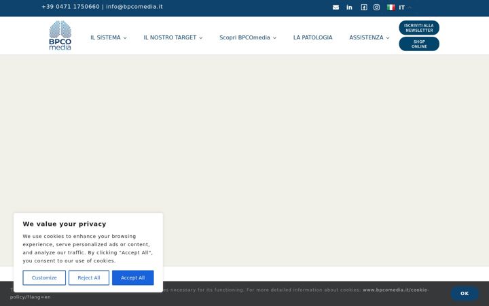This screenshot has width=489, height=306.
Task: Expand the ASSISTENZA menu chevron
Action: (x=388, y=38)
